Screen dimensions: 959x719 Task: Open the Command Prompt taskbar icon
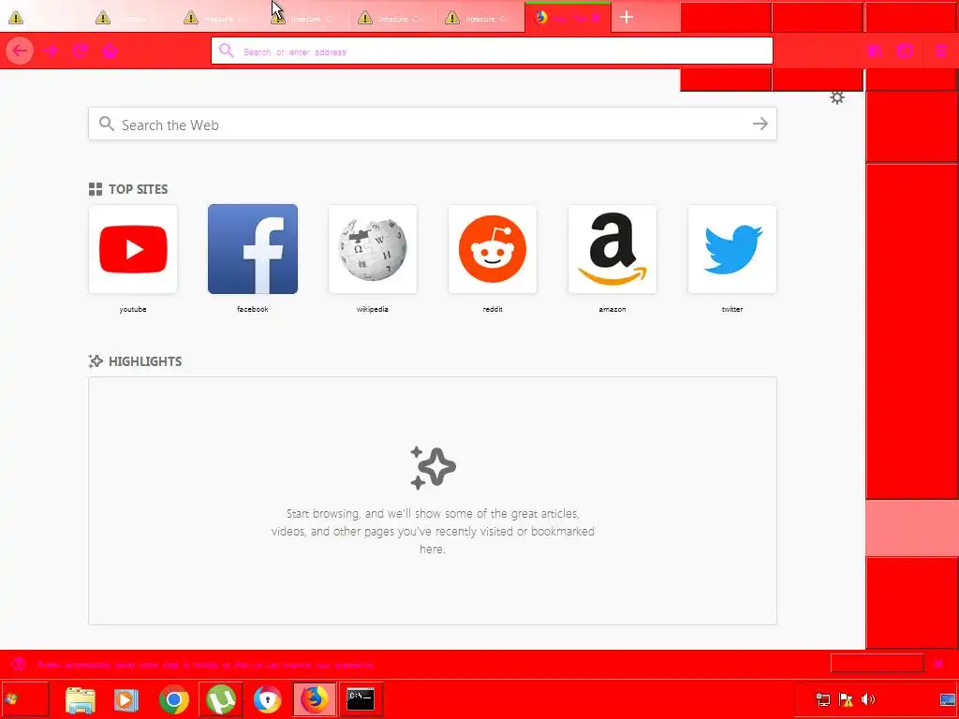click(x=361, y=698)
